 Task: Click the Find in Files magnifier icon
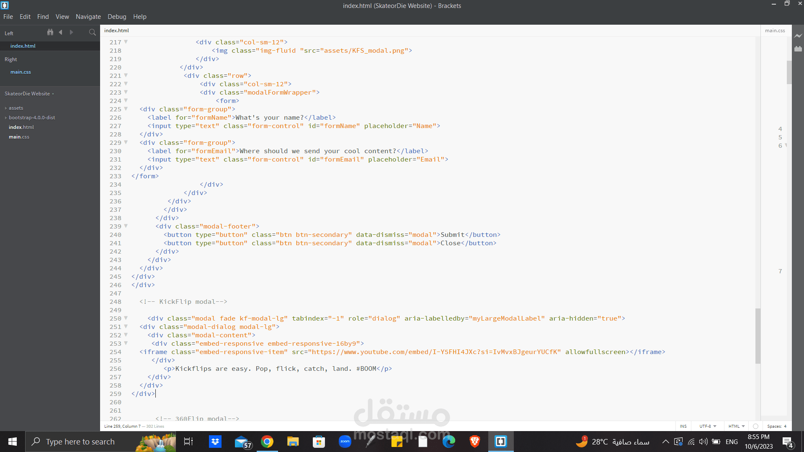click(x=93, y=32)
